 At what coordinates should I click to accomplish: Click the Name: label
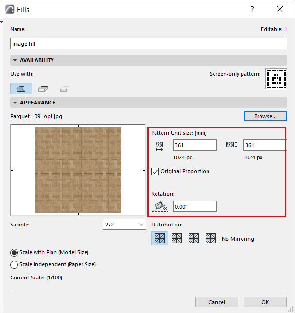18,29
